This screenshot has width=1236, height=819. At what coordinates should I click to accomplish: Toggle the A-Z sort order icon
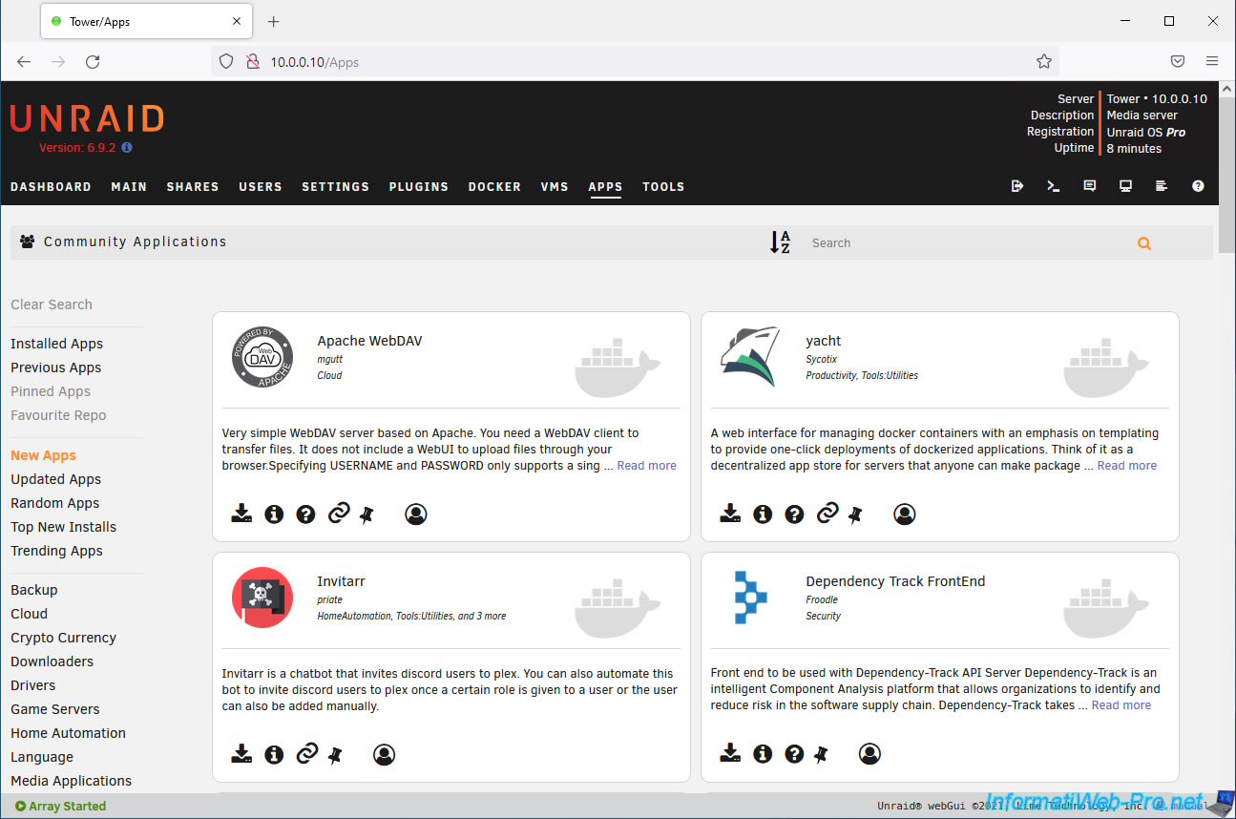780,242
